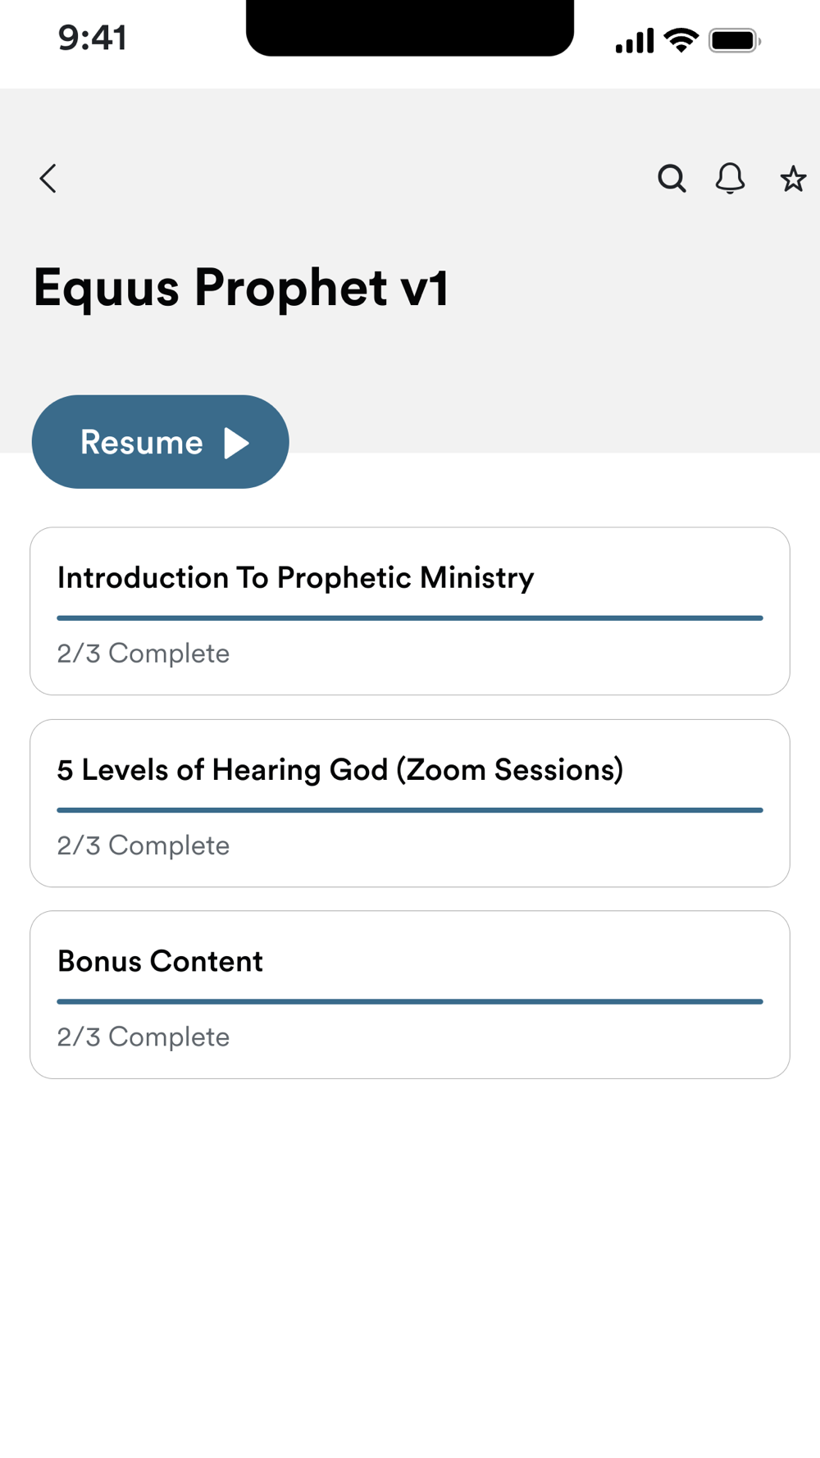Image resolution: width=820 pixels, height=1458 pixels.
Task: Tap 2/3 Complete under 5 Levels section
Action: (143, 845)
